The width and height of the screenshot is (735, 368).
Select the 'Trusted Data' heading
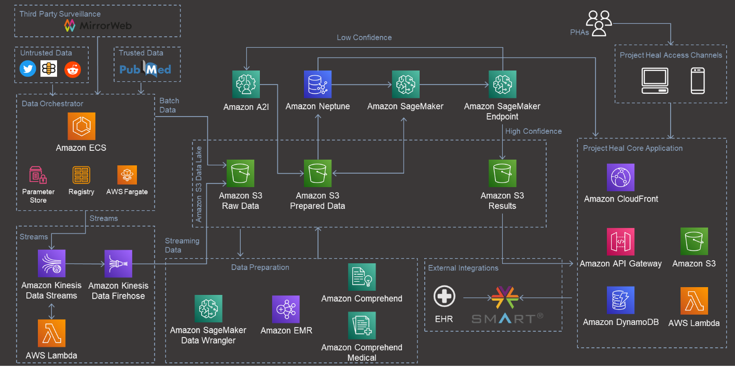click(141, 53)
